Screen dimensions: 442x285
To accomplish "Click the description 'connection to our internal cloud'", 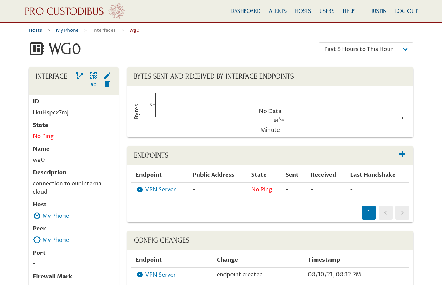I will [68, 188].
